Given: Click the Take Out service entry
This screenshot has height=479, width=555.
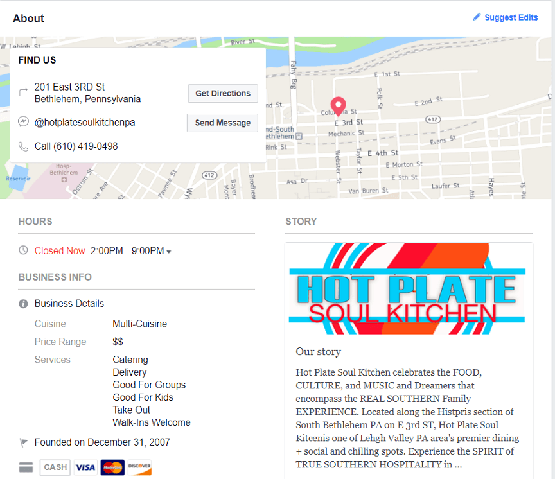Looking at the screenshot, I should coord(131,410).
